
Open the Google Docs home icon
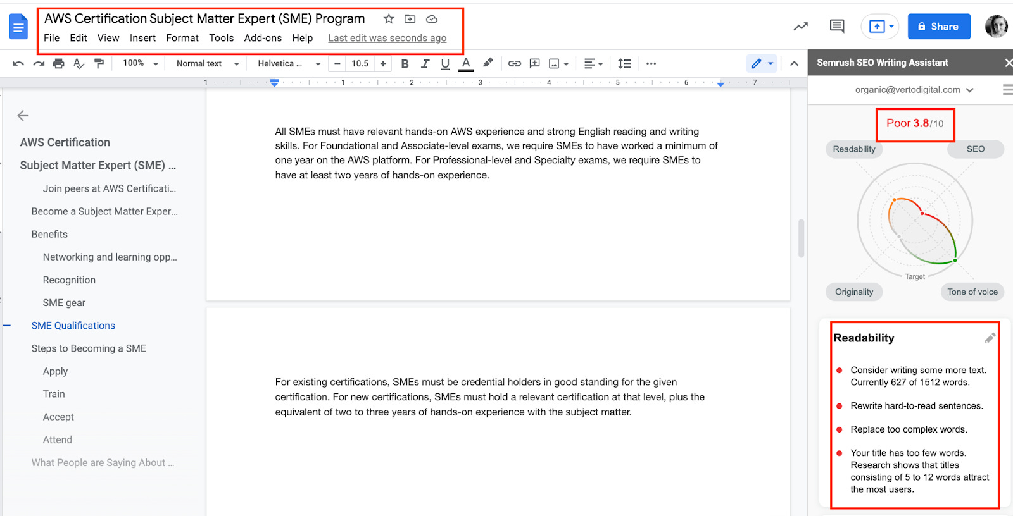[x=18, y=27]
